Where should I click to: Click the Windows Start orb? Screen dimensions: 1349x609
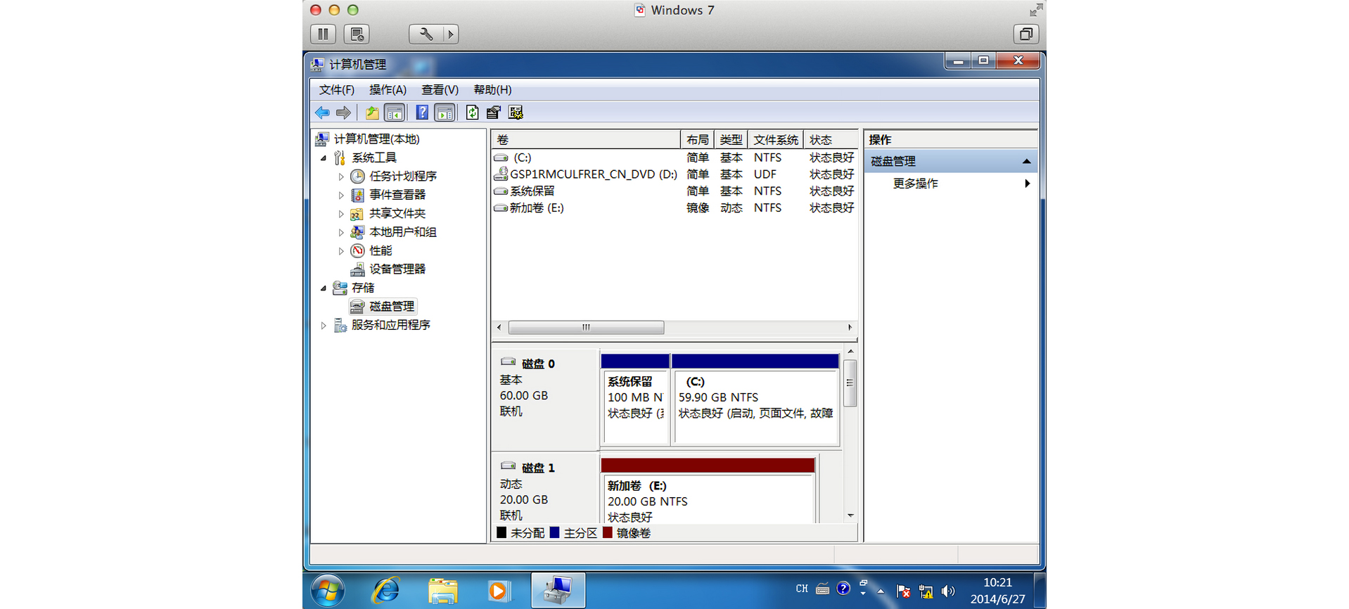coord(328,591)
